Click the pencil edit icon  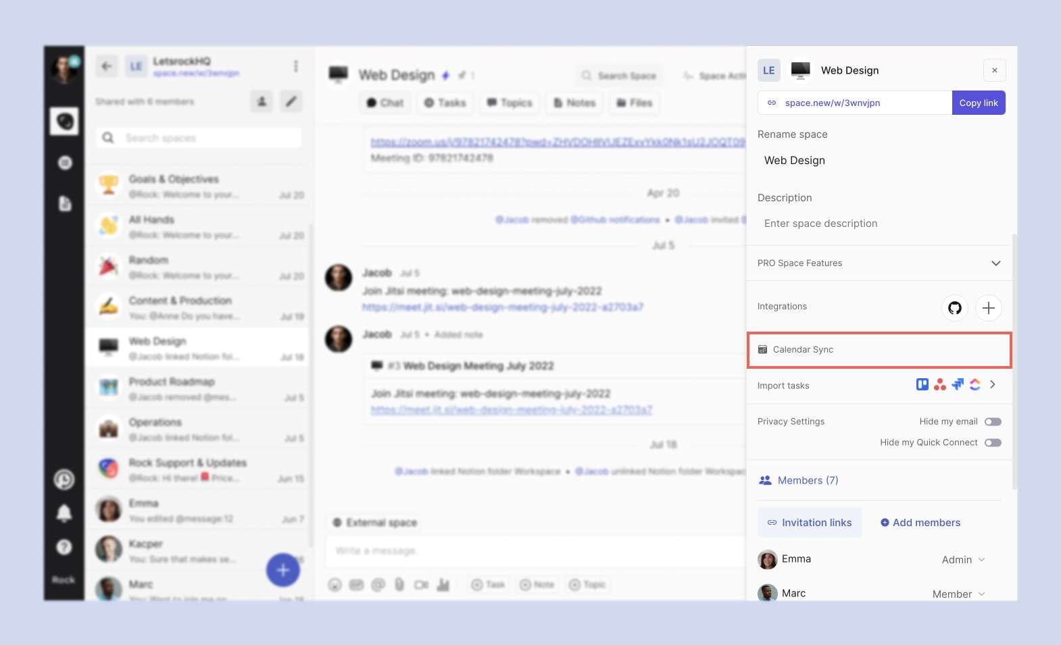point(291,101)
